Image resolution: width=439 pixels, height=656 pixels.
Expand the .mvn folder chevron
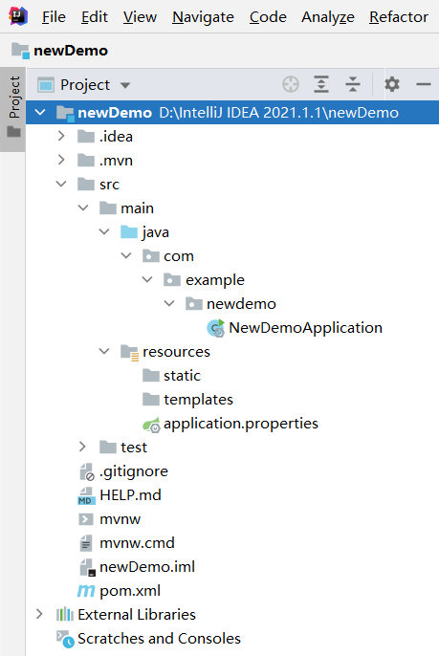point(61,160)
